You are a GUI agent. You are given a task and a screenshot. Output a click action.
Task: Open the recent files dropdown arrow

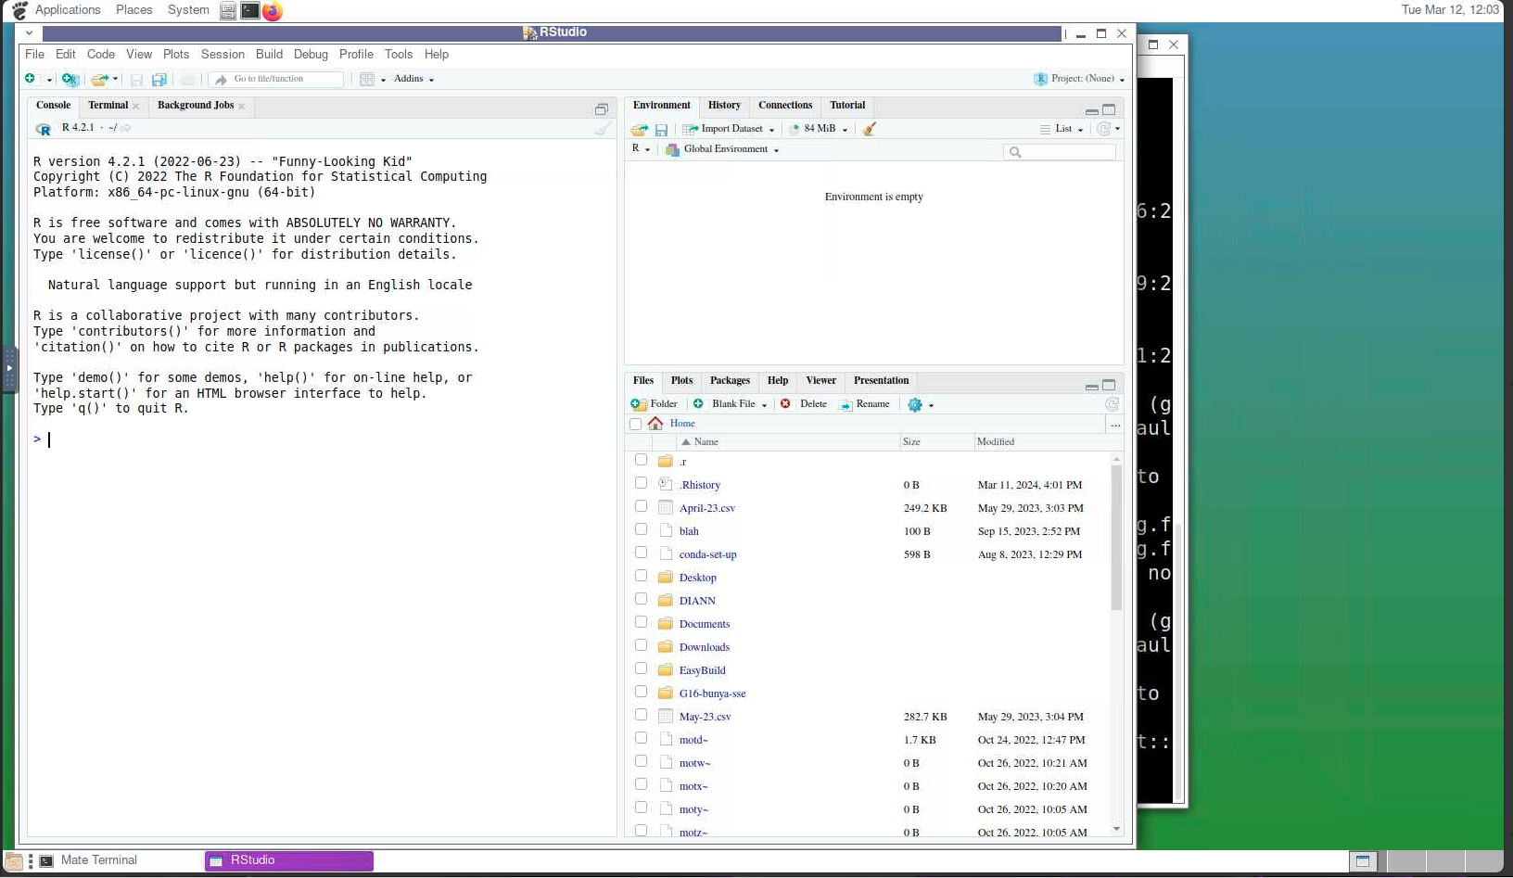115,80
